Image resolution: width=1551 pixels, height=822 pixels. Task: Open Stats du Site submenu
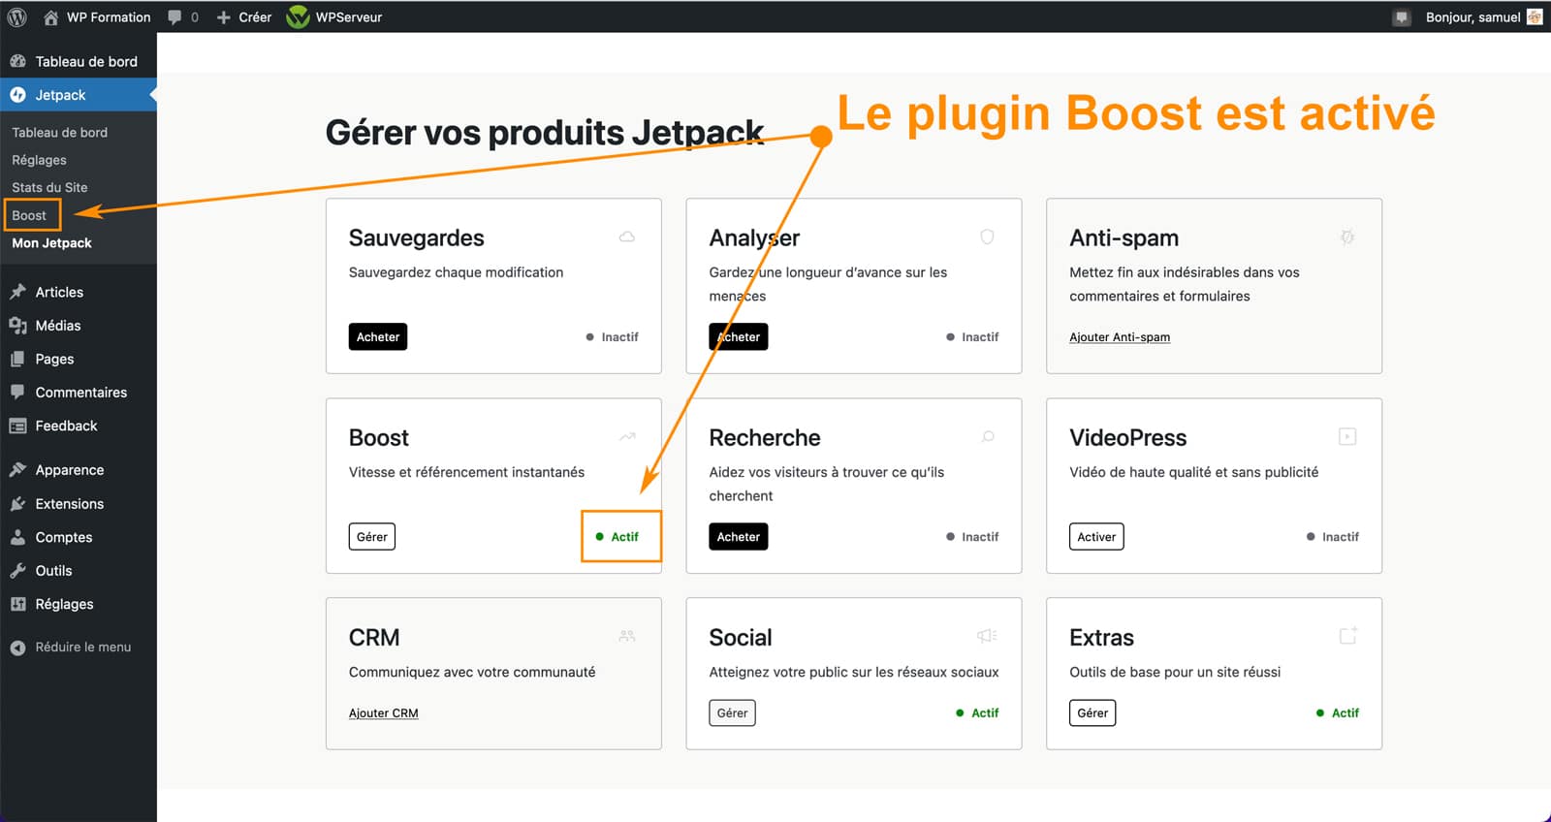pos(49,187)
